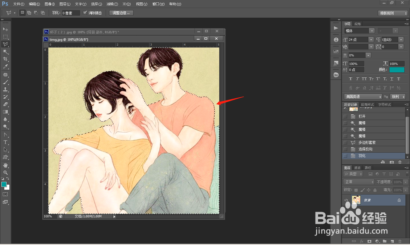This screenshot has height=245, width=410.
Task: Open the Actions panel play icon
Action: tap(336, 28)
